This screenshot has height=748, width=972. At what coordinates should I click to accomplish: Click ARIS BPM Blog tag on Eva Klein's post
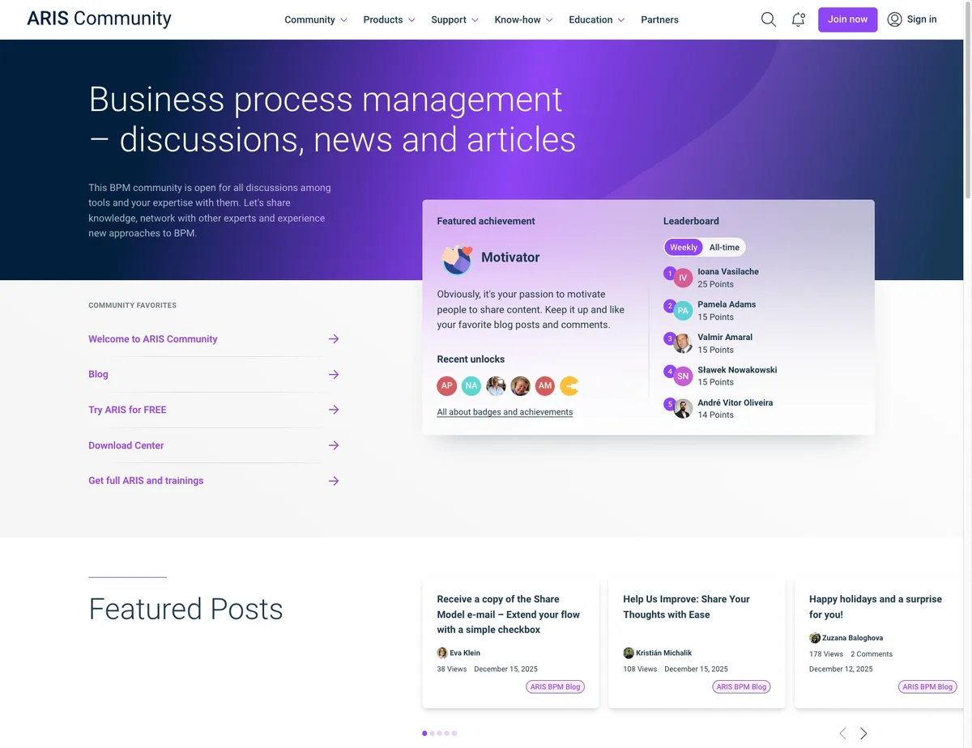[x=556, y=686]
